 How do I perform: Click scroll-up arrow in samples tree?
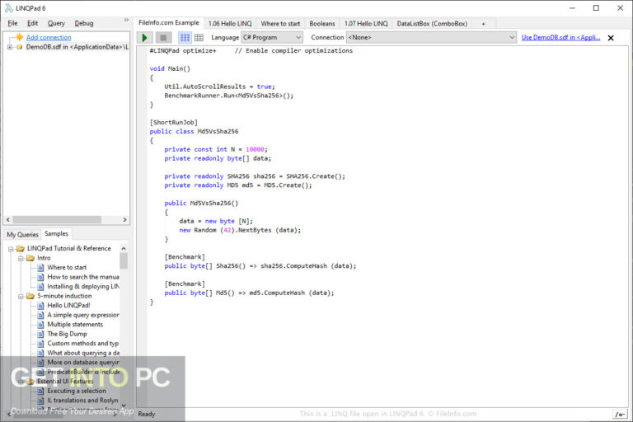pos(124,248)
